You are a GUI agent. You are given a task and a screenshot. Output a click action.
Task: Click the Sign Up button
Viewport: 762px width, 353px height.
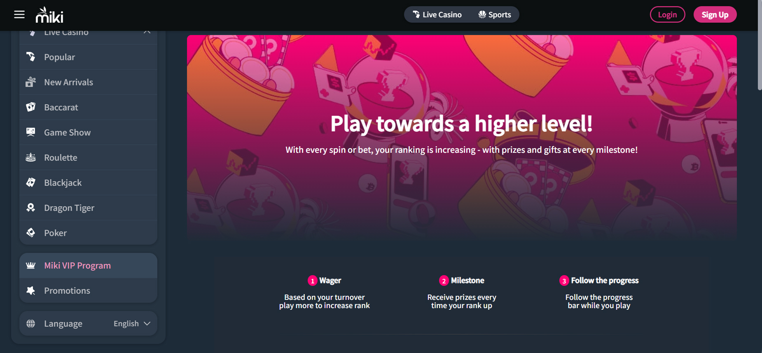(715, 15)
